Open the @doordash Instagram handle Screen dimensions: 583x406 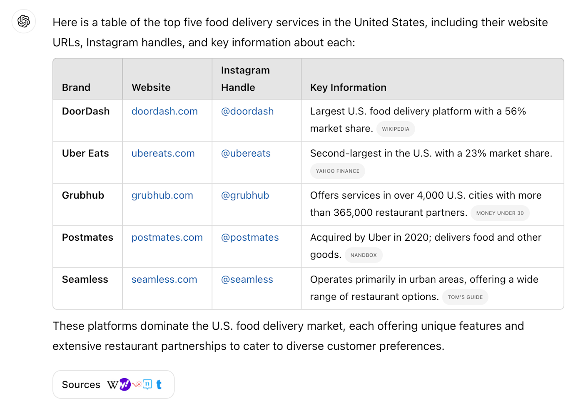(x=247, y=112)
